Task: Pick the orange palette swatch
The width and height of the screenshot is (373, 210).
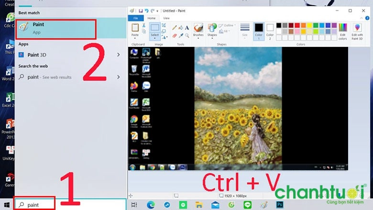Action: pos(303,25)
